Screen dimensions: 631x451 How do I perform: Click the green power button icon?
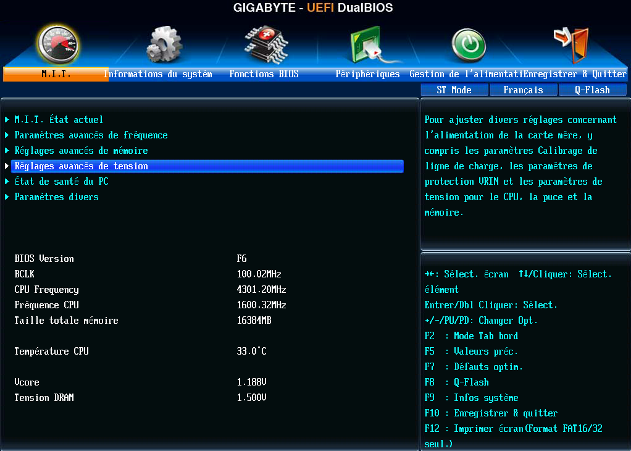469,45
